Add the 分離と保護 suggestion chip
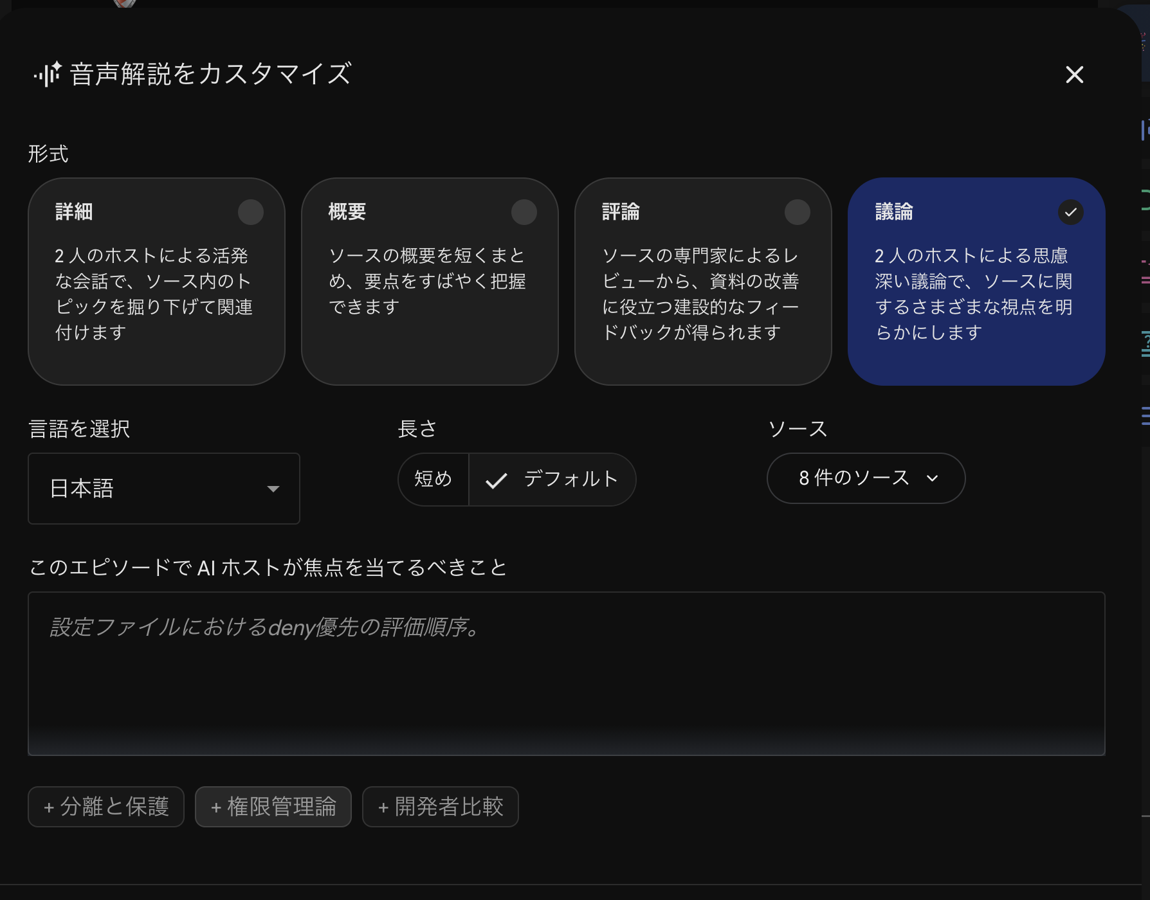This screenshot has width=1150, height=900. [106, 807]
